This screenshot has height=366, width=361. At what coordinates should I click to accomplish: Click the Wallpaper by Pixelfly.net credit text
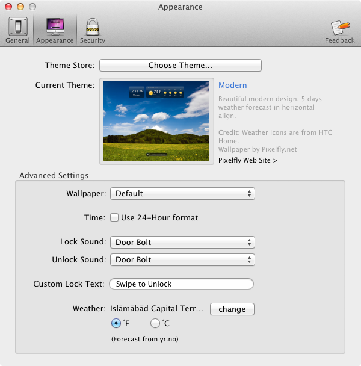pos(258,149)
